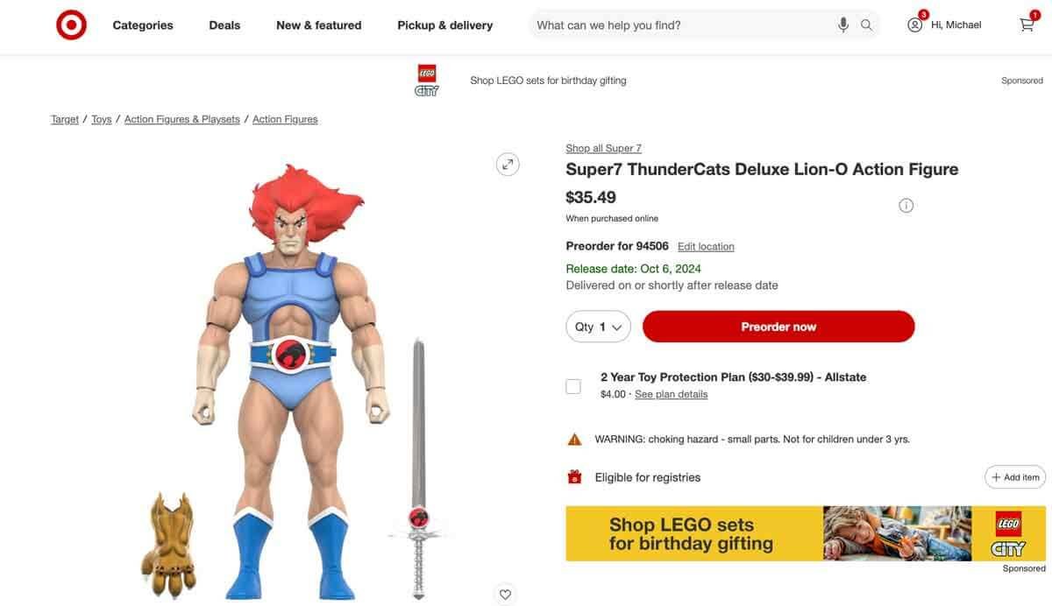The image size is (1052, 606).
Task: Click the microphone voice search icon
Action: pos(843,25)
